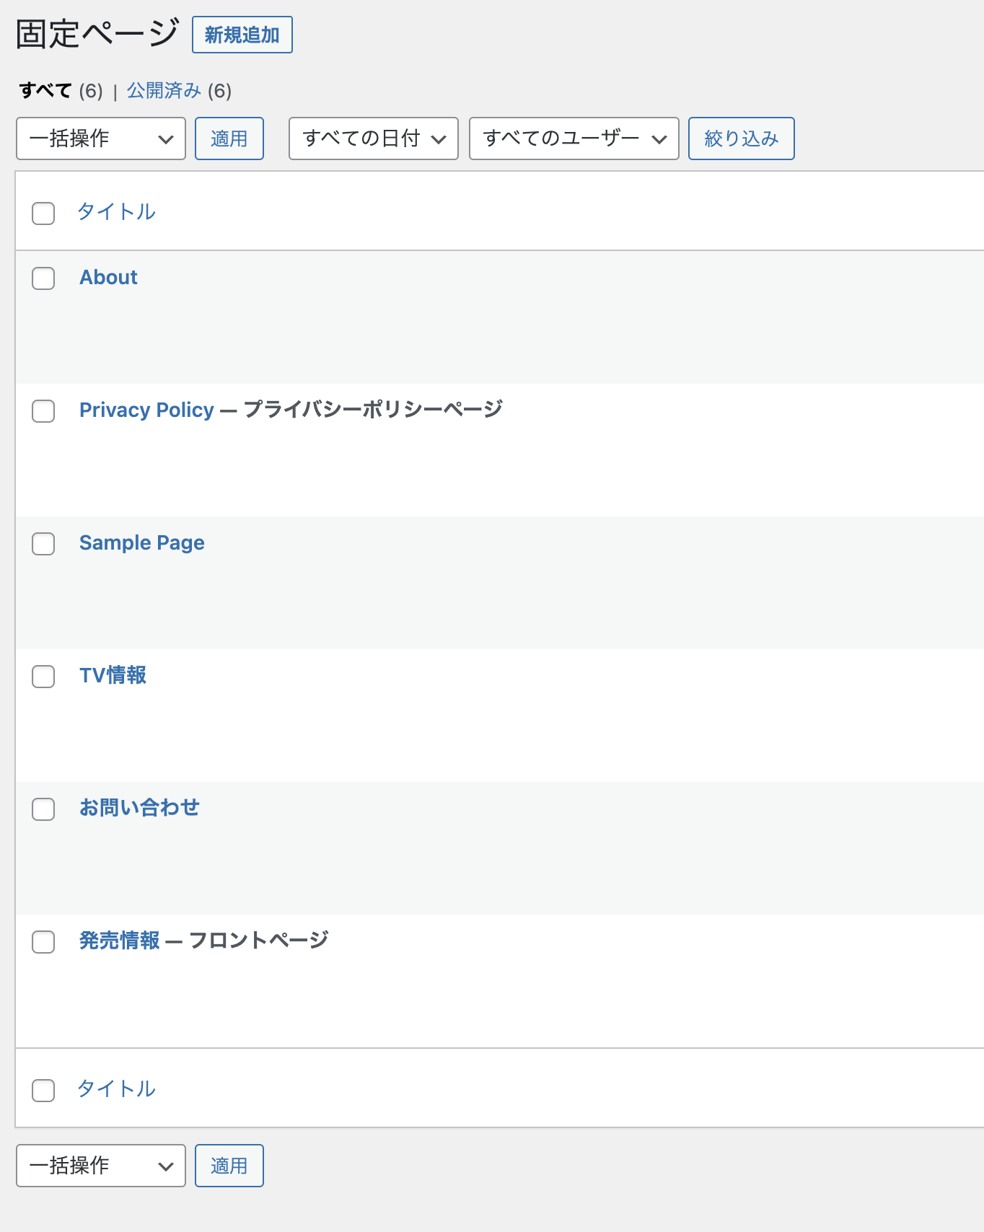This screenshot has height=1232, width=984.
Task: Toggle the select-all checkbox in header
Action: (43, 214)
